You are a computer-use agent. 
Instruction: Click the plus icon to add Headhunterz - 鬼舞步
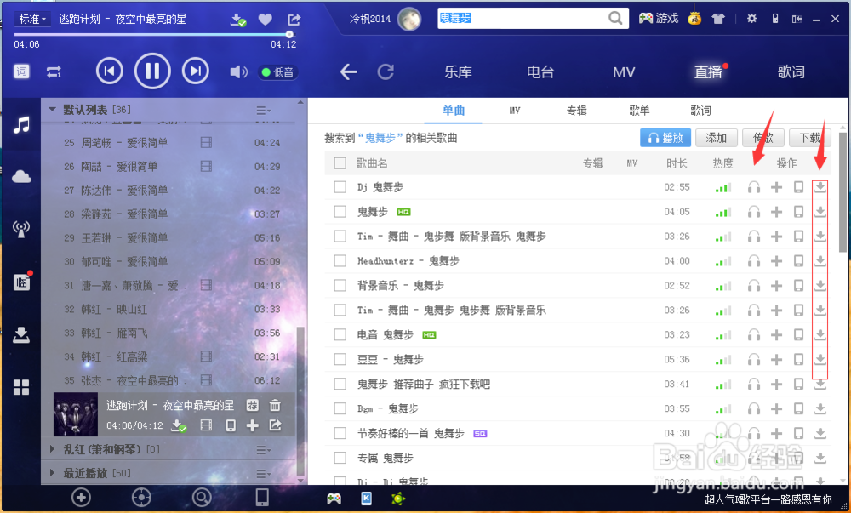[776, 260]
